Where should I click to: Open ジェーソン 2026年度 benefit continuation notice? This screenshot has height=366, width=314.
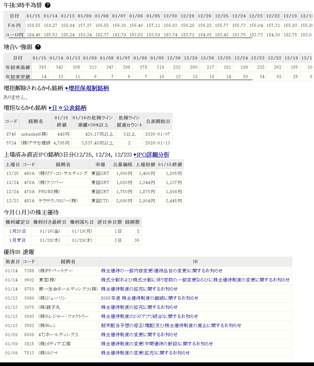tap(150, 298)
